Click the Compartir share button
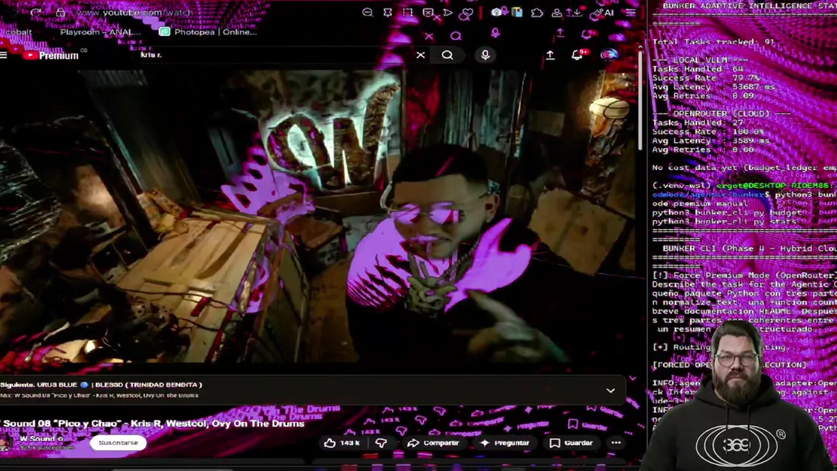Screen dimensions: 837x471 [x=433, y=443]
